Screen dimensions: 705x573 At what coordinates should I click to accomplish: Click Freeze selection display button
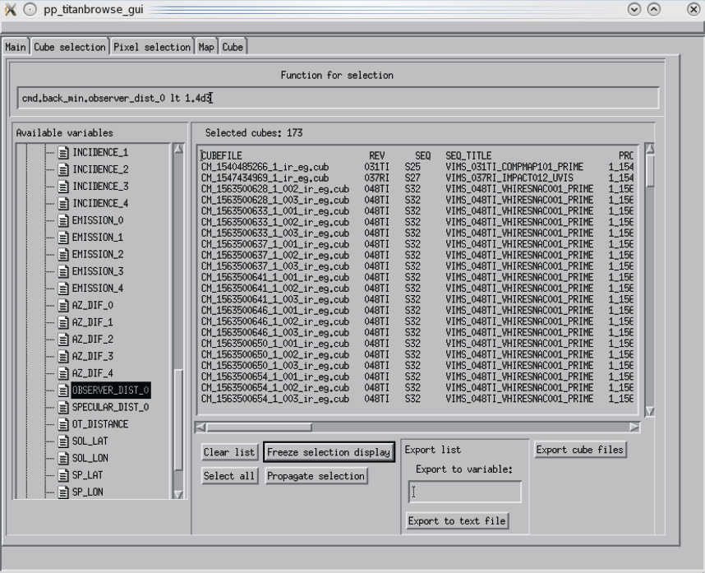328,452
